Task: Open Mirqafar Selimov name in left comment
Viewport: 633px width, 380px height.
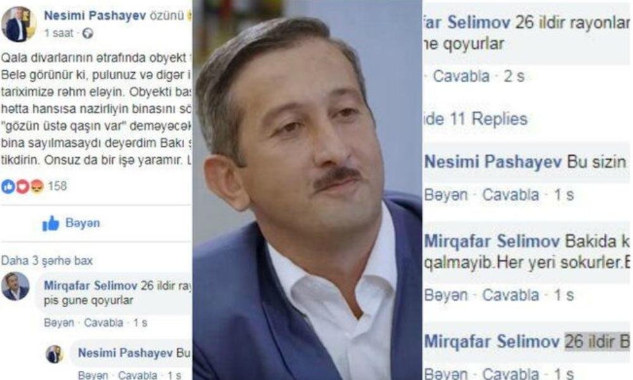Action: 91,286
